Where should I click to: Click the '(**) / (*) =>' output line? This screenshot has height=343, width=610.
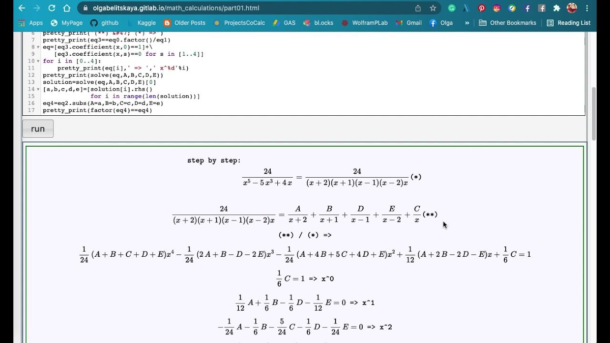[x=305, y=235]
